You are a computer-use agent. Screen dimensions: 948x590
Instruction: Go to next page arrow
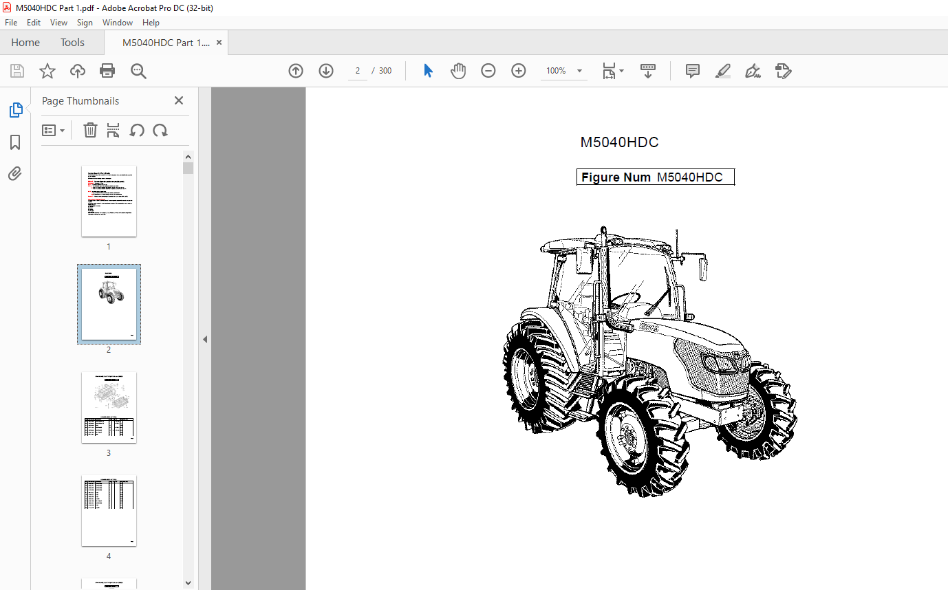click(x=326, y=71)
